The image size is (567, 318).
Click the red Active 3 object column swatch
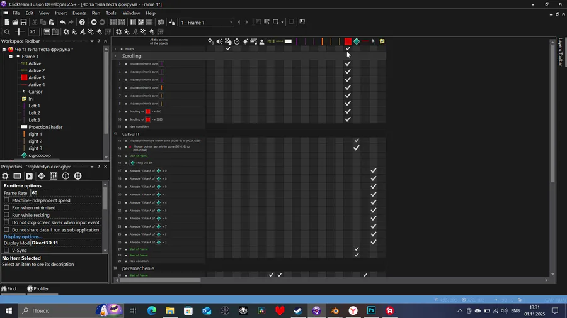pyautogui.click(x=348, y=41)
